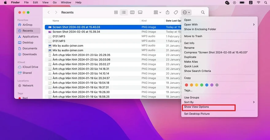Click the back navigation arrow

(x=49, y=13)
